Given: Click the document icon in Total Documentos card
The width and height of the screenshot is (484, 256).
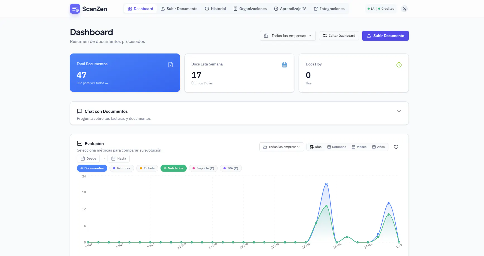Looking at the screenshot, I should click(x=171, y=65).
